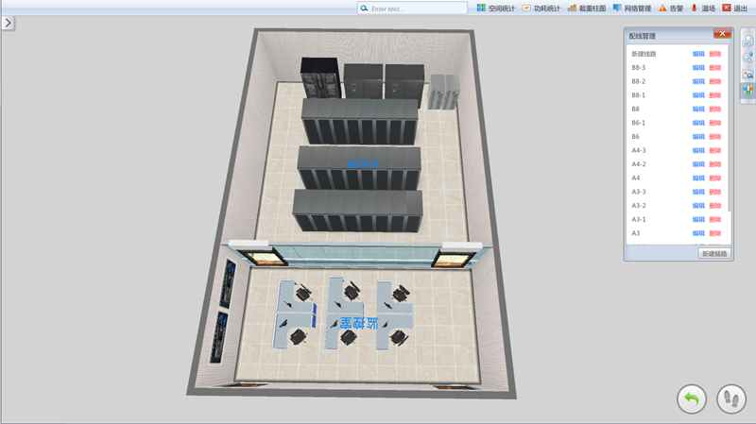Click the 退出 exit button
756x424 pixels.
[734, 8]
